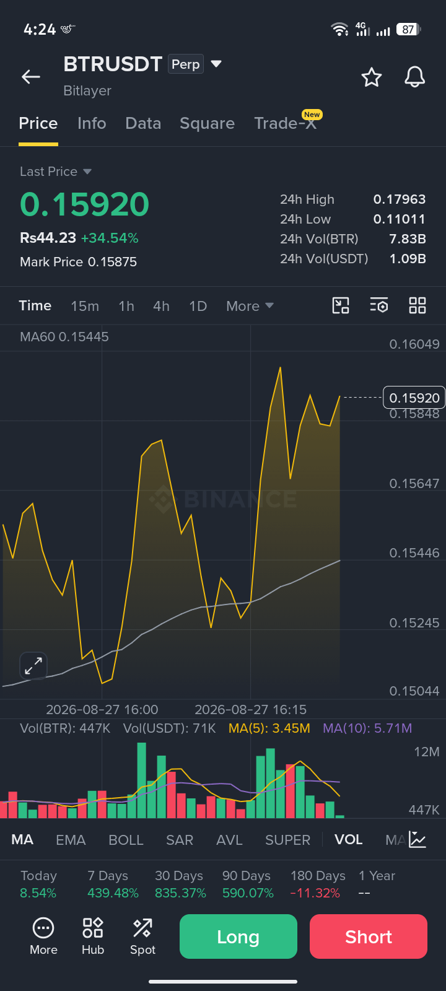Image resolution: width=446 pixels, height=991 pixels.
Task: Toggle the MA indicator
Action: click(22, 840)
